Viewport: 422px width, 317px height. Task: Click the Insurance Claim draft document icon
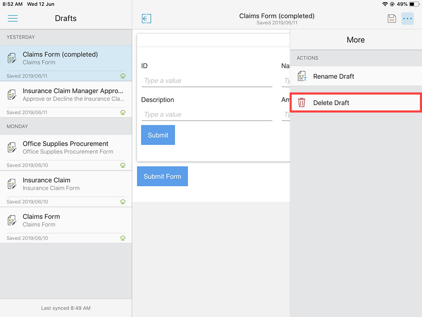(12, 184)
